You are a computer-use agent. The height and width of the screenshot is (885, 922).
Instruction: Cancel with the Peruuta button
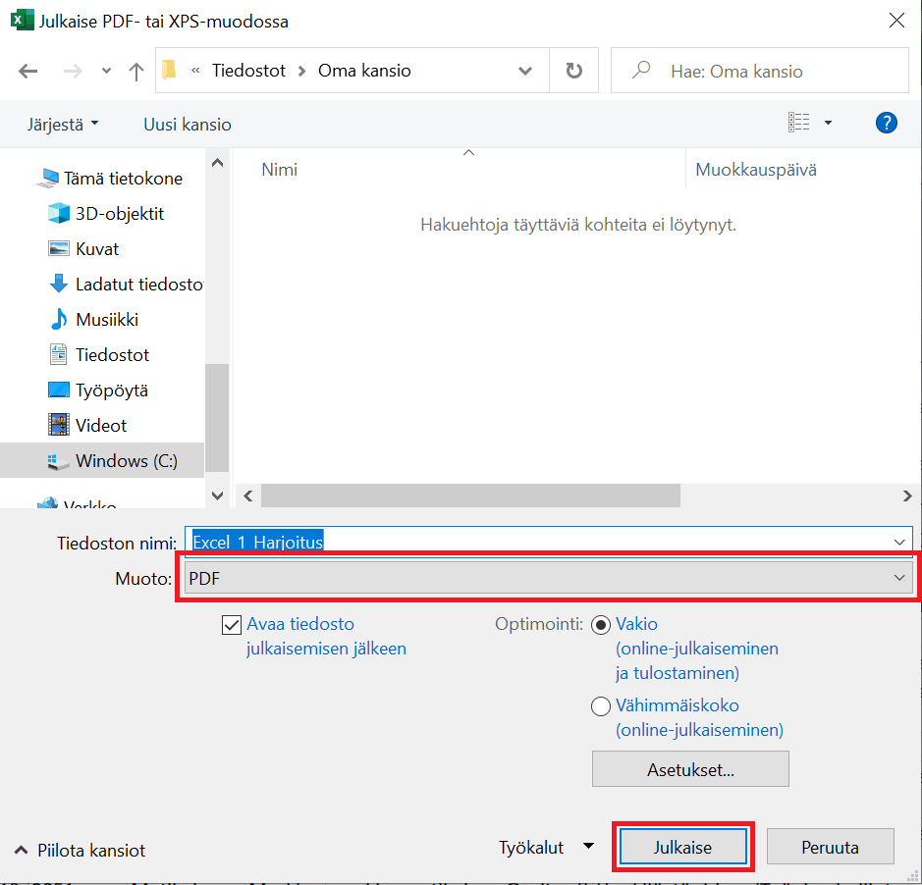(x=831, y=847)
